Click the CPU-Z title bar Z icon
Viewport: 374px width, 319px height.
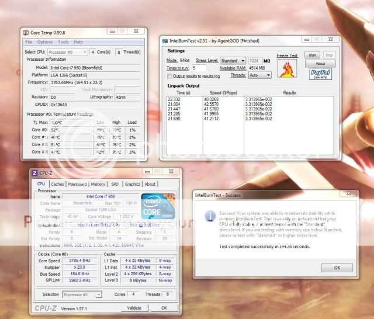[x=34, y=173]
